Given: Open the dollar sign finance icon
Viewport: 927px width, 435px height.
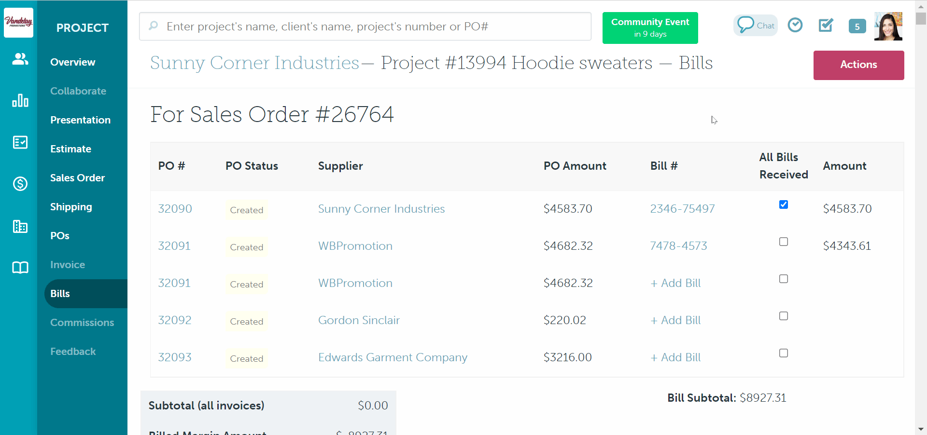Looking at the screenshot, I should tap(20, 184).
